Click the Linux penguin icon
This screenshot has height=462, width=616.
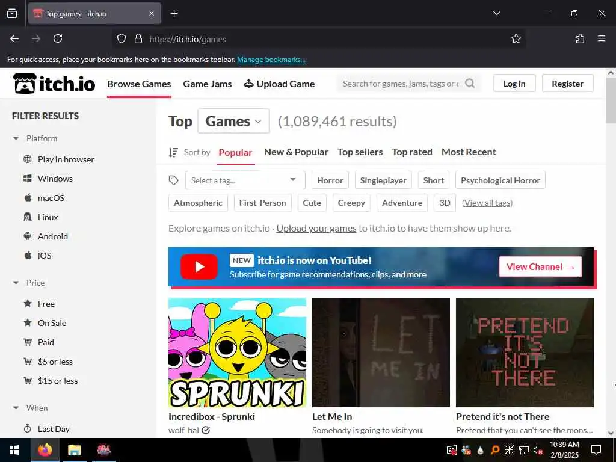pos(28,217)
